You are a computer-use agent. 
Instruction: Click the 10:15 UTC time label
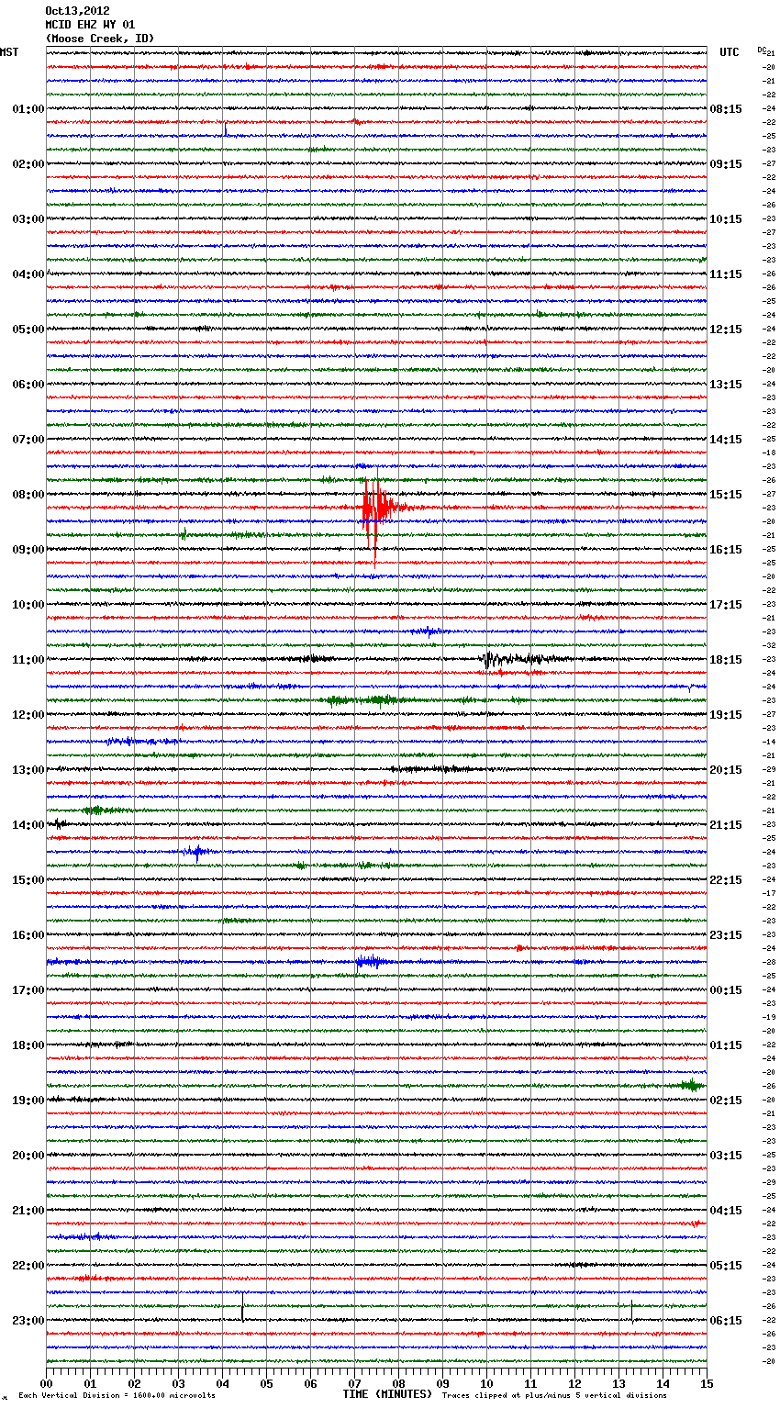point(726,219)
